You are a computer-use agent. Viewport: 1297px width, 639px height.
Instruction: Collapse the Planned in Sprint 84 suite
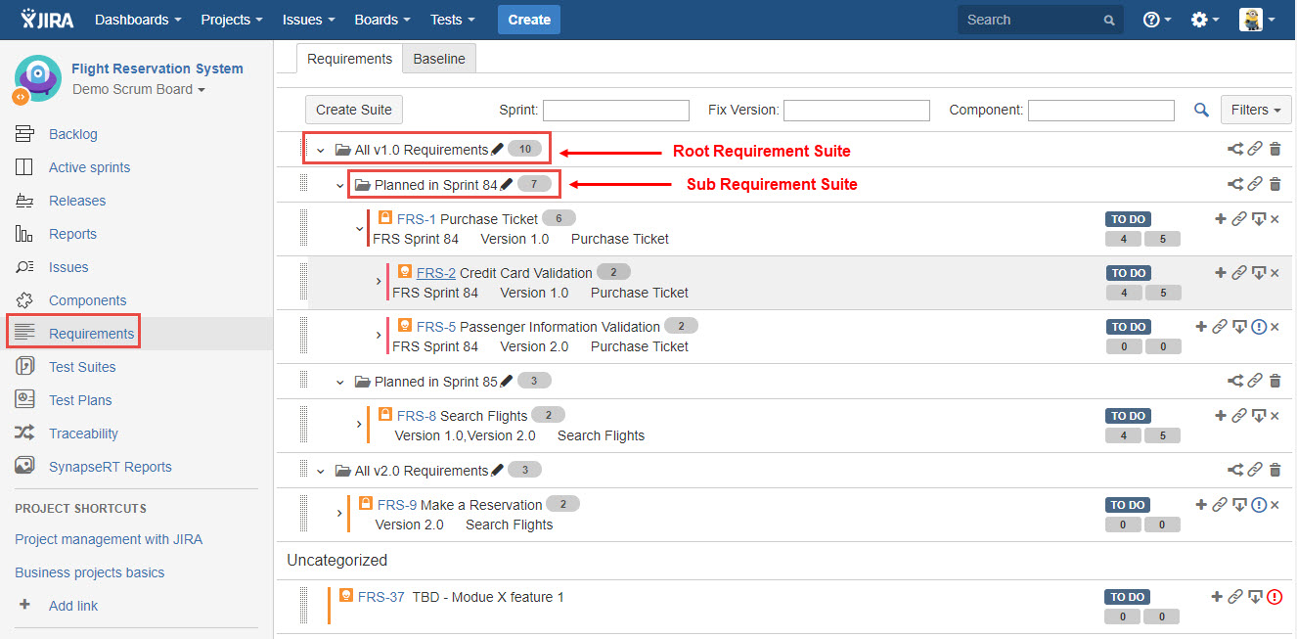(340, 186)
